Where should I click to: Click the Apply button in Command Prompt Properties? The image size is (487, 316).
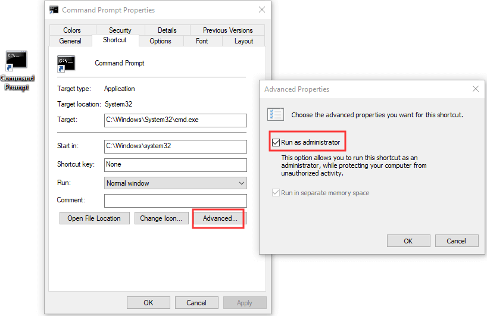pos(245,303)
